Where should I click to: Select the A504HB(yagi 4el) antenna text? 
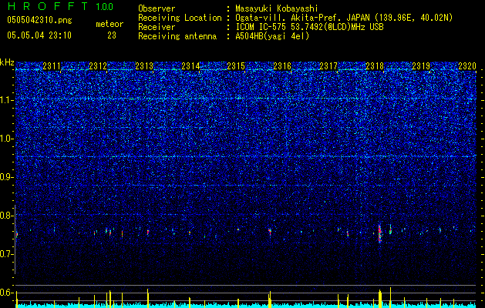(272, 36)
